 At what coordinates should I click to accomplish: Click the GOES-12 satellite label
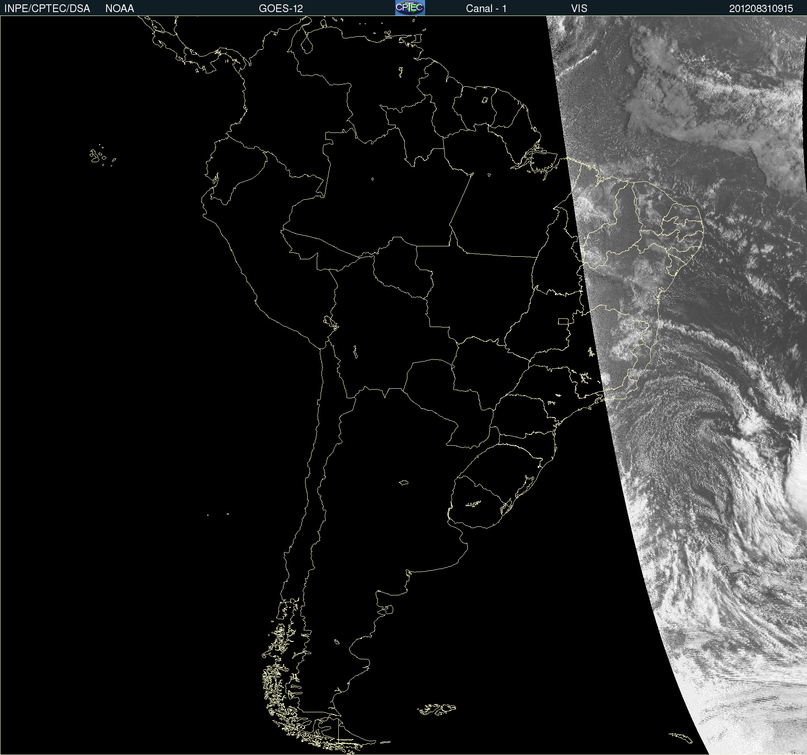click(x=281, y=9)
